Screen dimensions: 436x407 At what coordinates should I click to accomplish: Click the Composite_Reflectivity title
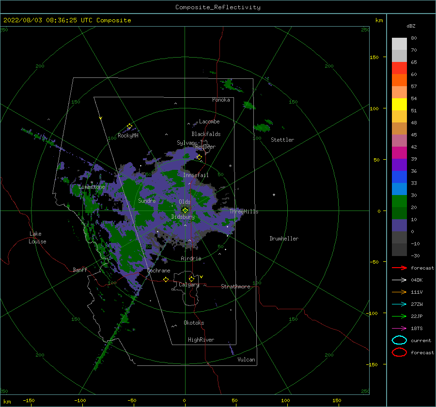[x=218, y=7]
